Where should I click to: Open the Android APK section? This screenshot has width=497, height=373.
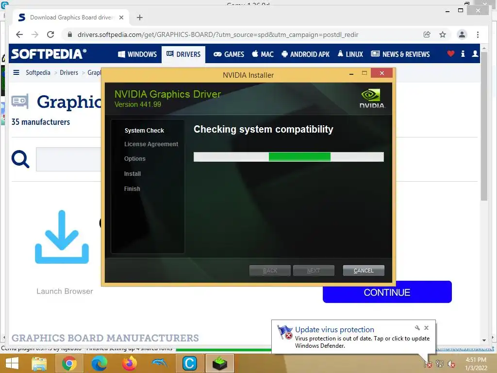click(306, 54)
